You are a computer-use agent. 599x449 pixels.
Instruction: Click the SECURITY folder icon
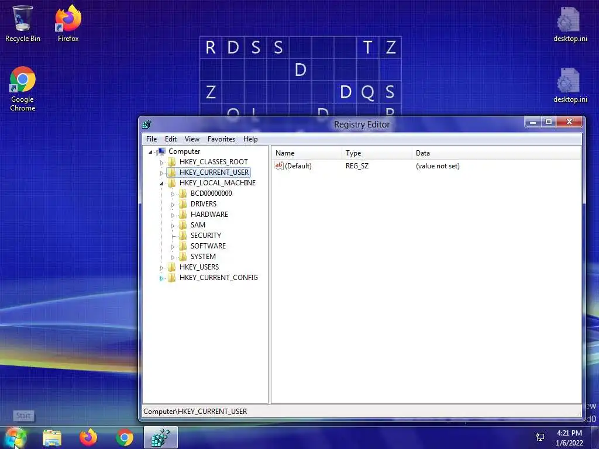pyautogui.click(x=183, y=236)
